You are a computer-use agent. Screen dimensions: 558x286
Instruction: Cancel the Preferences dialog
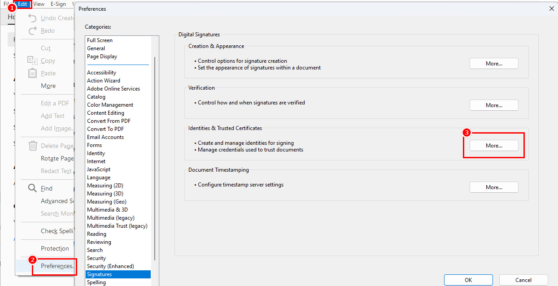coord(523,280)
